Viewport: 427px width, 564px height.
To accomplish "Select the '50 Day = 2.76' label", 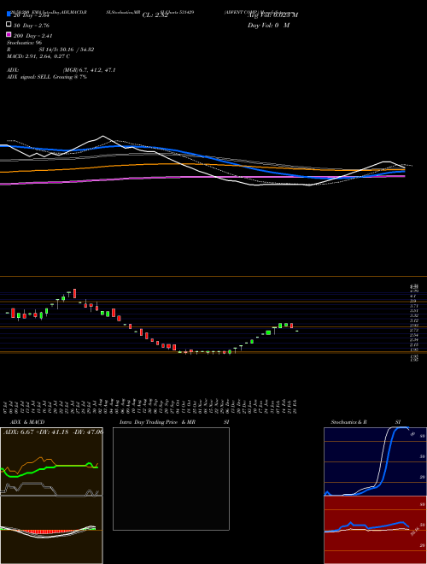I will point(32,26).
